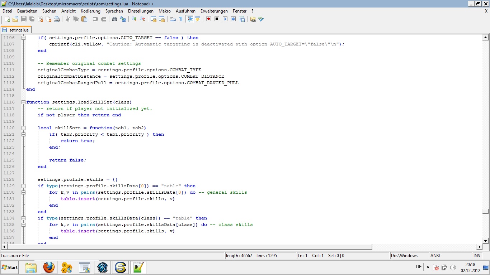The image size is (490, 275).
Task: Toggle show all characters pilcrow button
Action: [181, 19]
